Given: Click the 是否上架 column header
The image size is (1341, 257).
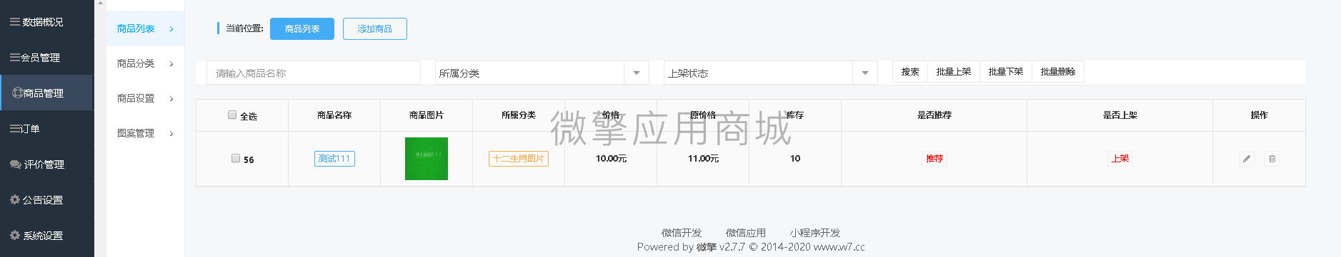Looking at the screenshot, I should click(x=1120, y=115).
